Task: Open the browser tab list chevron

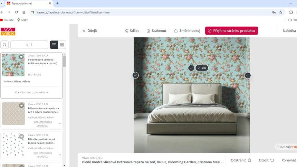Action: (x=1, y=3)
